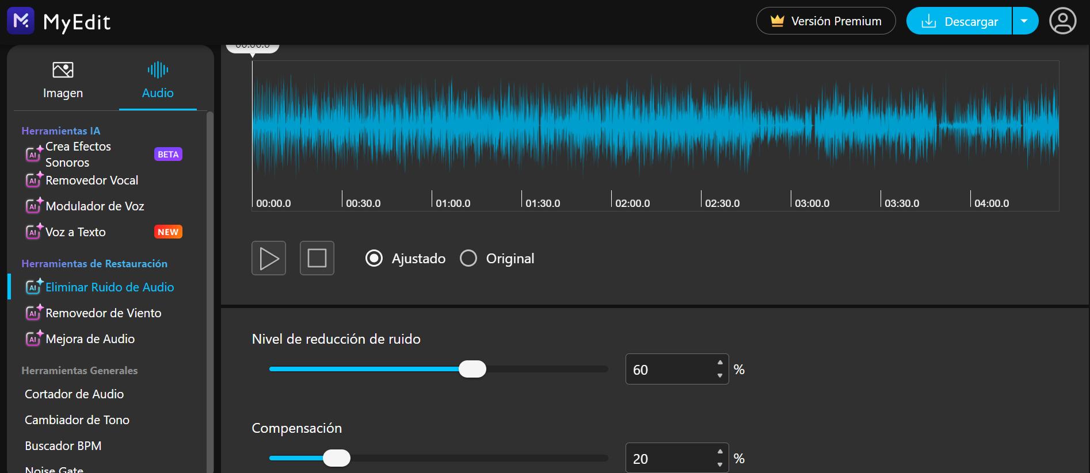Click the MyEdit logo icon
This screenshot has height=473, width=1090.
[21, 21]
